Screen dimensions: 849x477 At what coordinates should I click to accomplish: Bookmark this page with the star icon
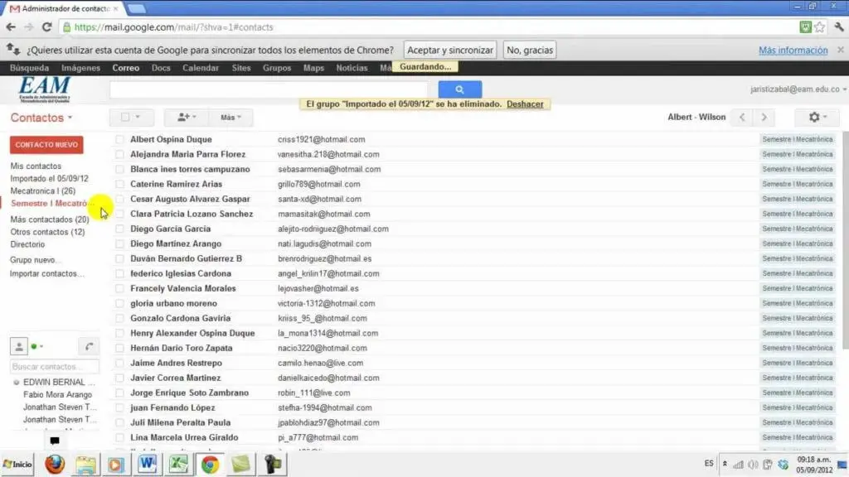pyautogui.click(x=820, y=27)
